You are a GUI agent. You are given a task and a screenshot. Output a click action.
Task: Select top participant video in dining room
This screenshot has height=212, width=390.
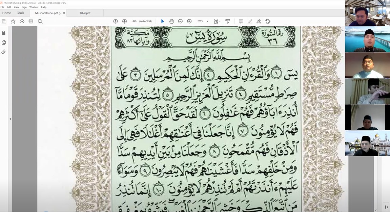click(367, 13)
